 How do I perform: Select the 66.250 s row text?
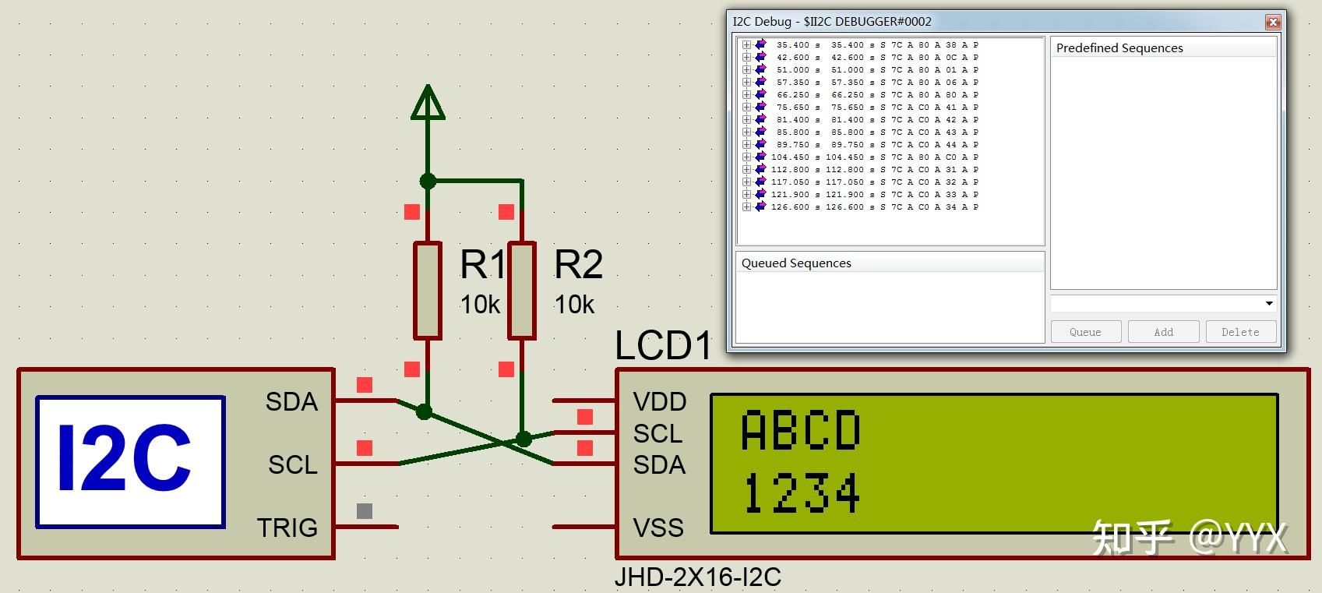tap(876, 95)
